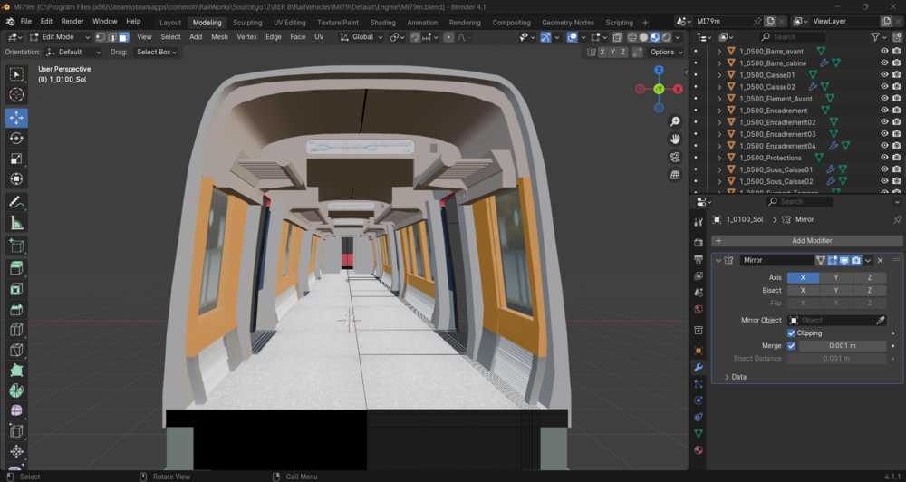906x482 pixels.
Task: Open the Modifier wrench properties tab
Action: pos(699,368)
